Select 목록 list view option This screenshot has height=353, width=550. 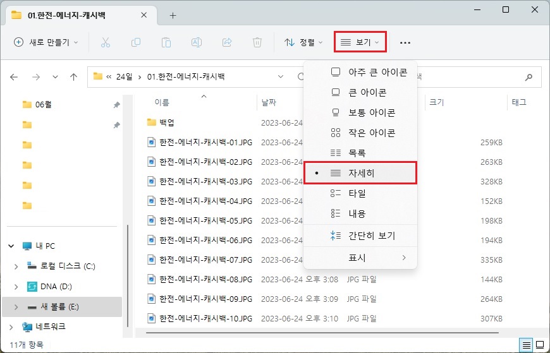[x=360, y=153]
